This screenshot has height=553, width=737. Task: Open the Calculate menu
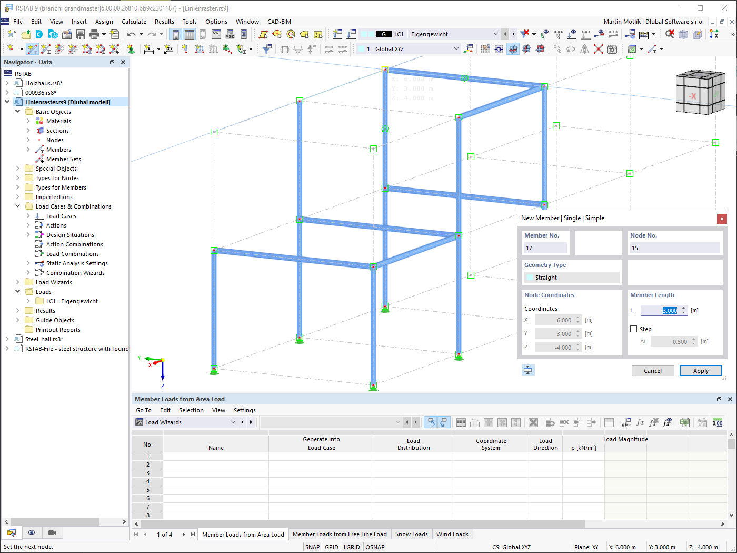pos(134,22)
